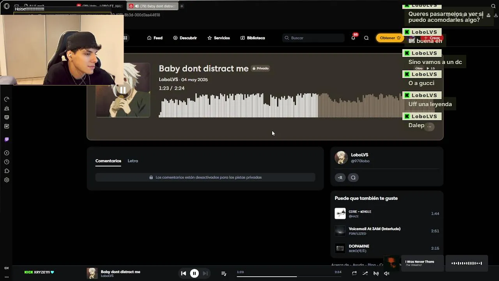Viewport: 499px width, 281px height.
Task: Skip to the next track in player bar
Action: pyautogui.click(x=205, y=274)
